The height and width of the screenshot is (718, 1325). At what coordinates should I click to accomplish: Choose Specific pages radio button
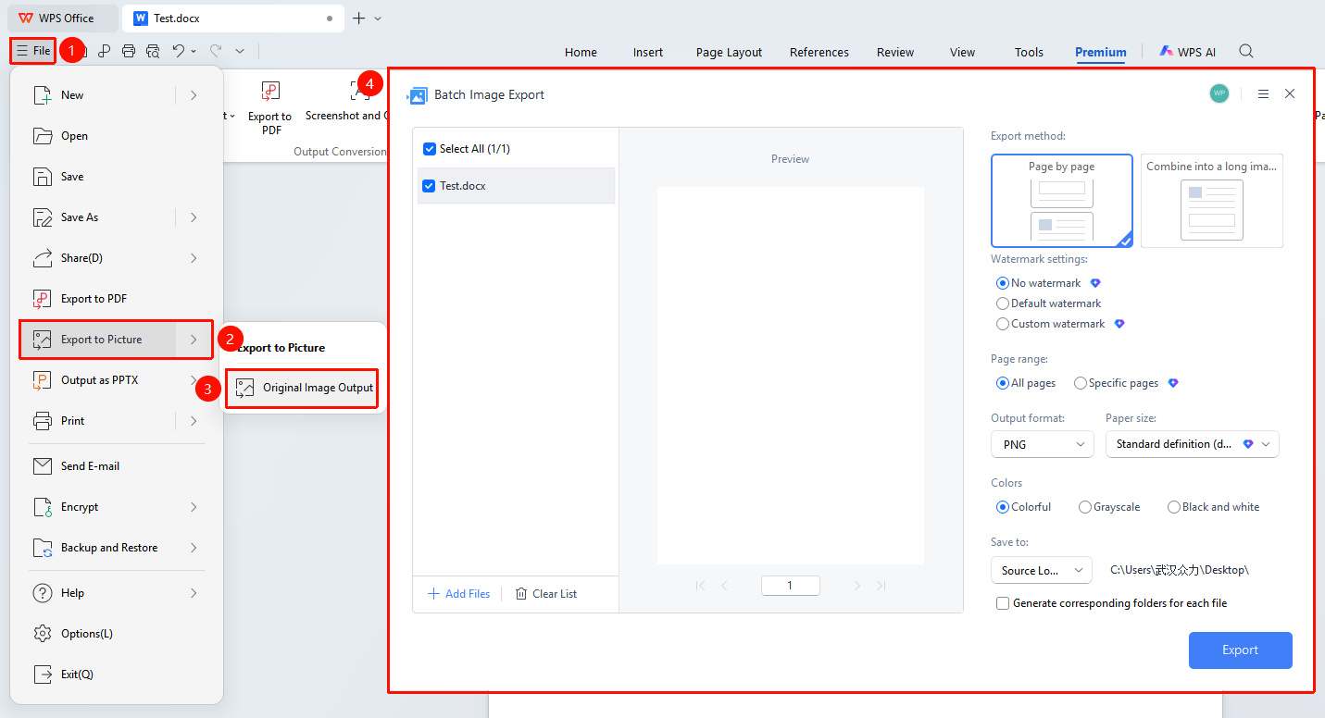coord(1081,383)
